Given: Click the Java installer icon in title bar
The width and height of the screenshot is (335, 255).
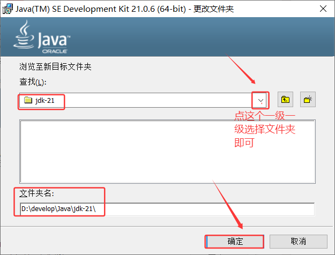Looking at the screenshot, I should (8, 9).
